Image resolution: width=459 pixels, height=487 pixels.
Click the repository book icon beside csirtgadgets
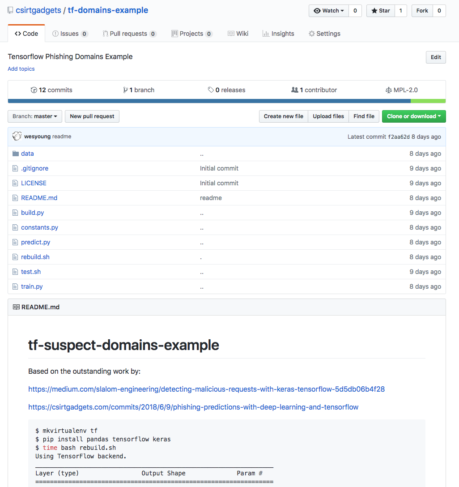point(10,10)
